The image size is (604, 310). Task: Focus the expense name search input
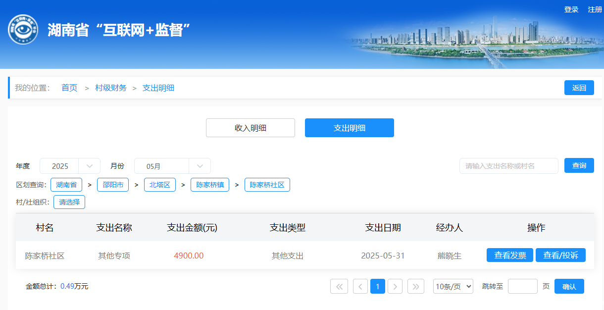click(508, 166)
